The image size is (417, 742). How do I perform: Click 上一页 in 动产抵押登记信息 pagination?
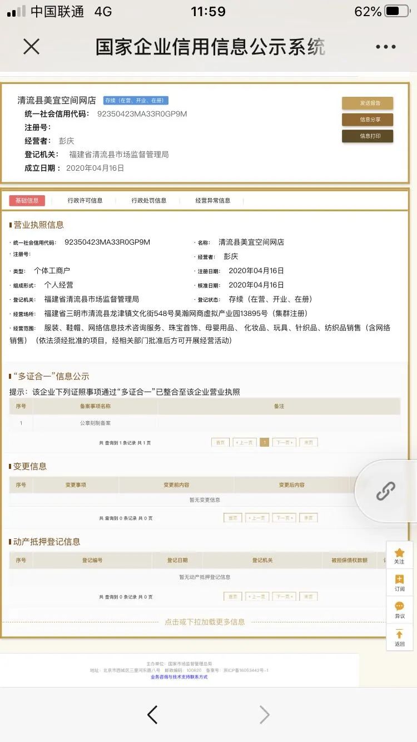pyautogui.click(x=257, y=596)
